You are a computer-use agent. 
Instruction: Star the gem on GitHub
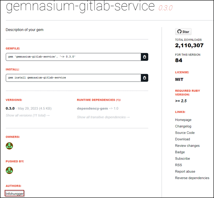coord(183,32)
